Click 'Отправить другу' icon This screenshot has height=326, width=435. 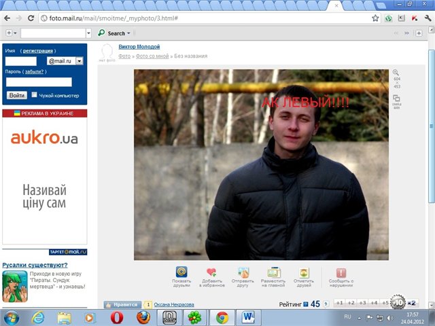tap(243, 272)
